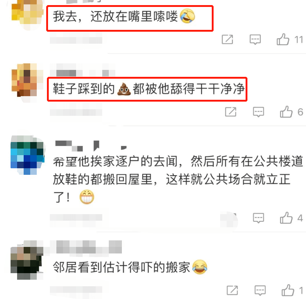Like the comment with 4 likes
The image size is (306, 299).
286,218
